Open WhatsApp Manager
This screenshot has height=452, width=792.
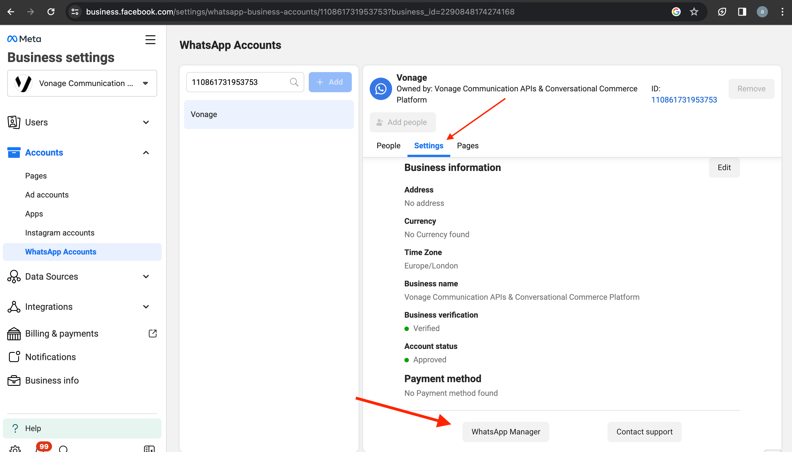(506, 432)
